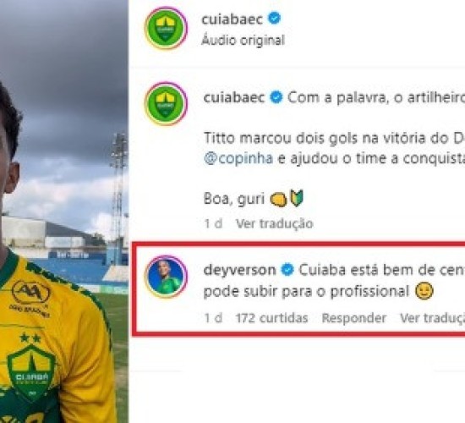Click 'Ver tradução' below the caption
Image resolution: width=465 pixels, height=423 pixels.
point(274,223)
